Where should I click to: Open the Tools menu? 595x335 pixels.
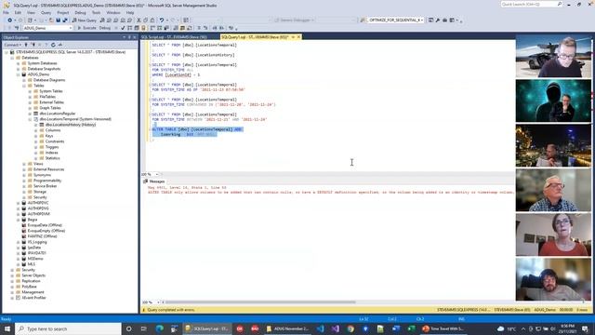(96, 12)
